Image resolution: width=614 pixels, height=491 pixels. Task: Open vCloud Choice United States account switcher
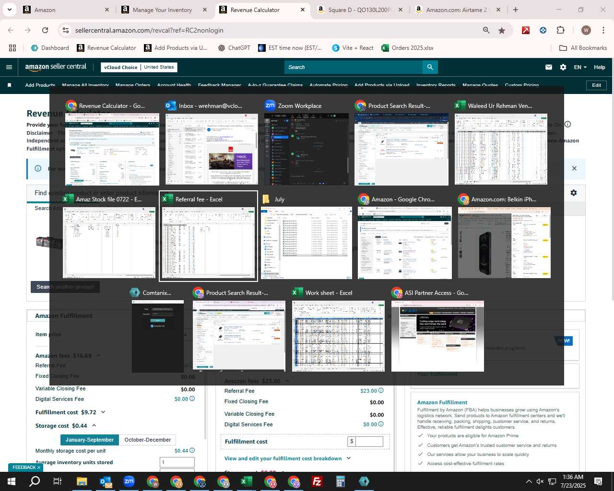(139, 67)
